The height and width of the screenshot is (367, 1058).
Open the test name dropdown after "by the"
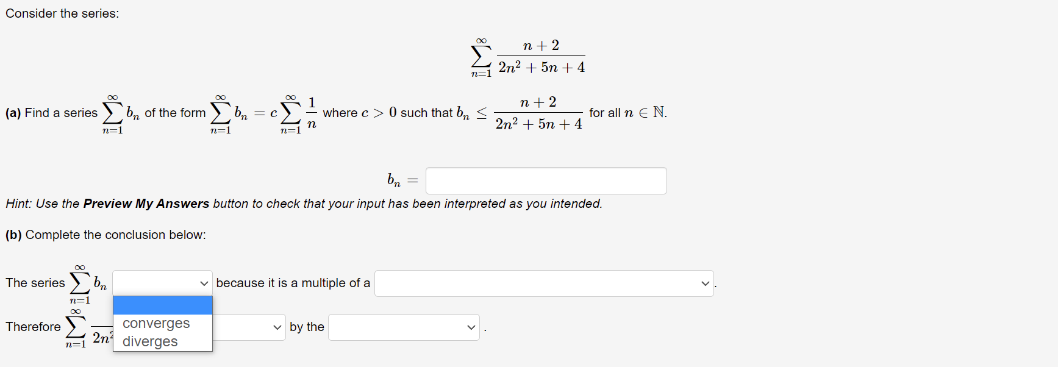pos(404,327)
